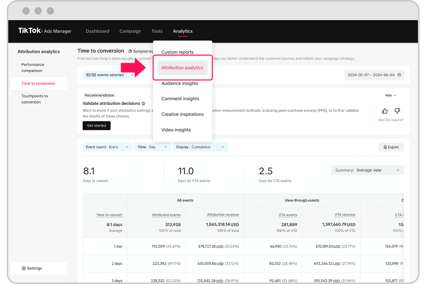Change Time granularity from Day

152,147
